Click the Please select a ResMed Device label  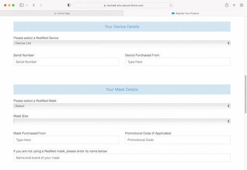(x=36, y=38)
